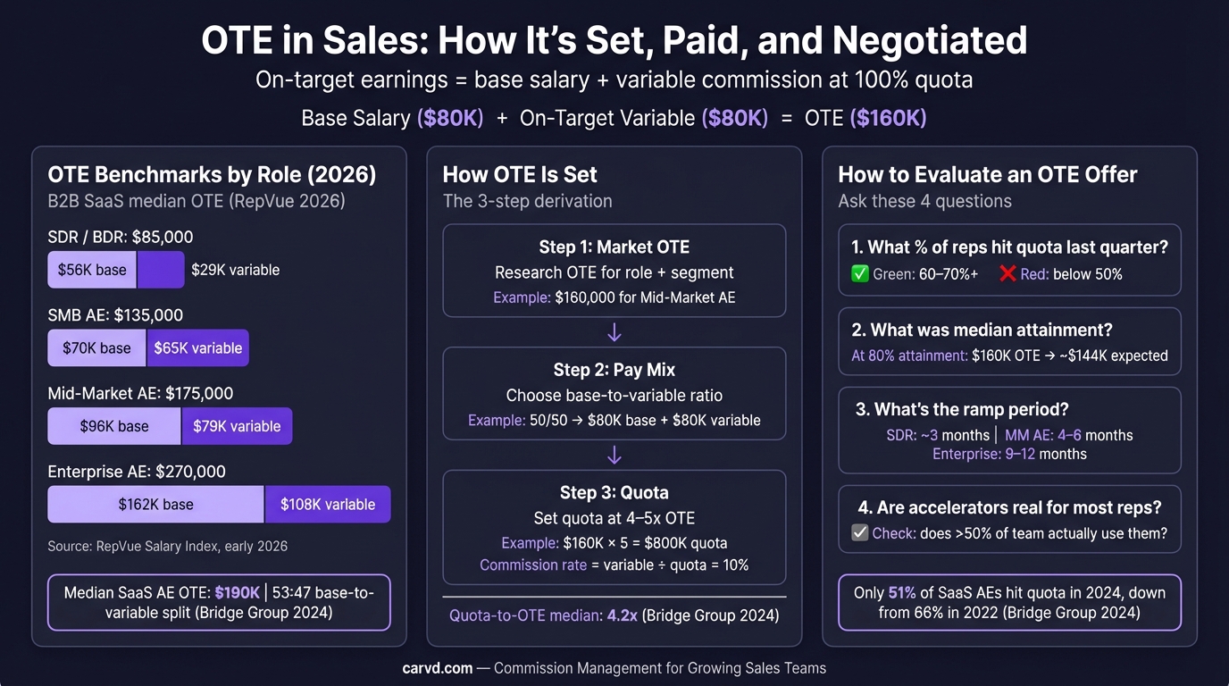1229x686 pixels.
Task: Click the unlabeled purple SDR variable bar
Action: coord(161,270)
